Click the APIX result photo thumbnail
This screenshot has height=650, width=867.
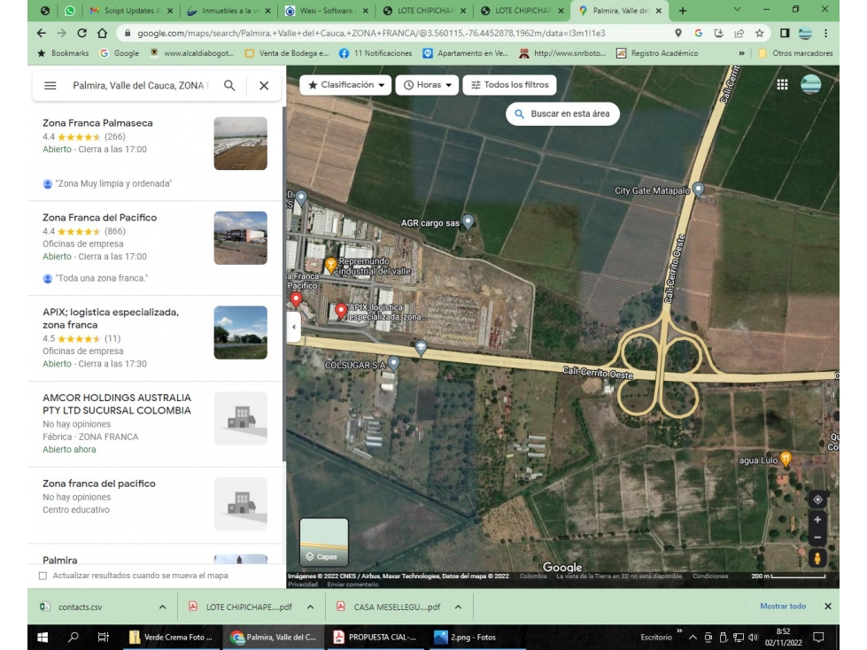coord(241,333)
